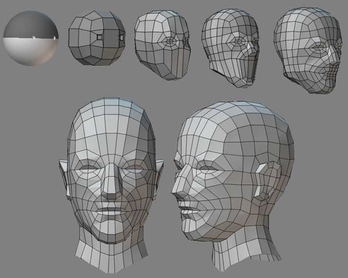Select the large side-view head with ear
The width and height of the screenshot is (348, 278).
pos(232,186)
